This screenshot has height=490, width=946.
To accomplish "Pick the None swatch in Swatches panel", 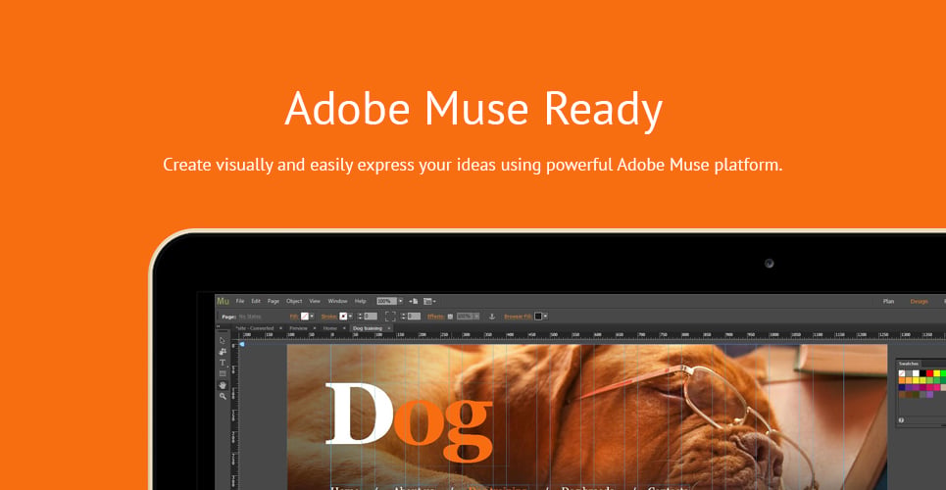I will coord(902,373).
